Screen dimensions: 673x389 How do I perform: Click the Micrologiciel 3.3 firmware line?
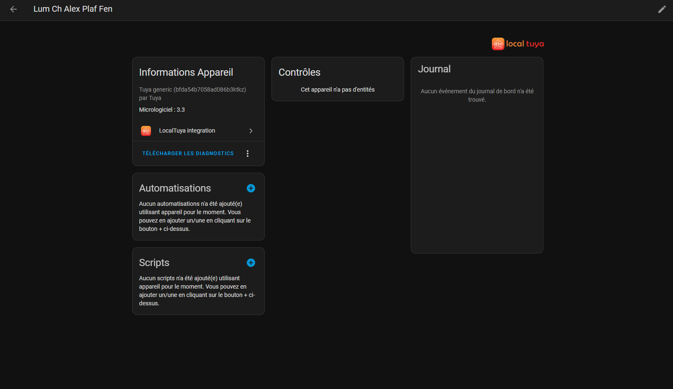(x=162, y=110)
